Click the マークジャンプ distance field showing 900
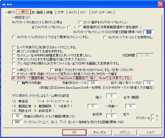Image resolution: width=165 pixels, height=138 pixels. point(17,122)
